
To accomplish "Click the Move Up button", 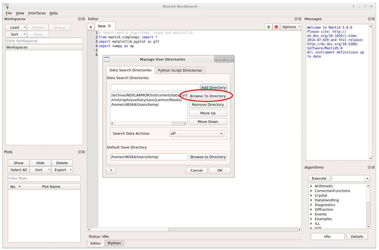I will [x=208, y=113].
